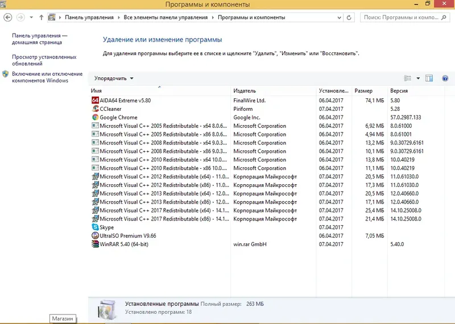Click the 7,05 МБ size cell

(375, 236)
